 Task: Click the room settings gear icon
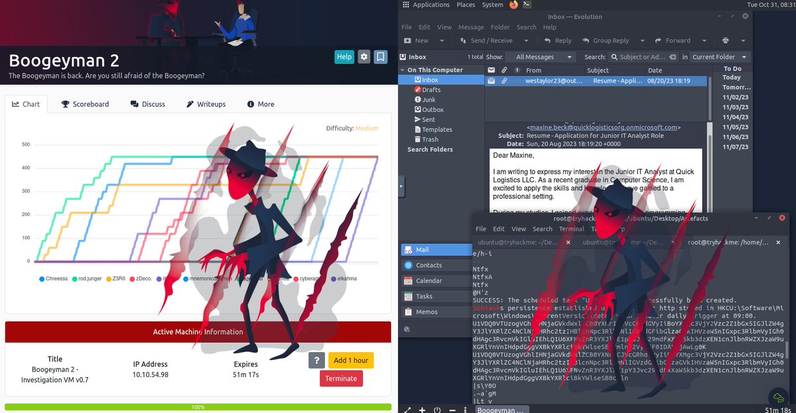(x=364, y=57)
